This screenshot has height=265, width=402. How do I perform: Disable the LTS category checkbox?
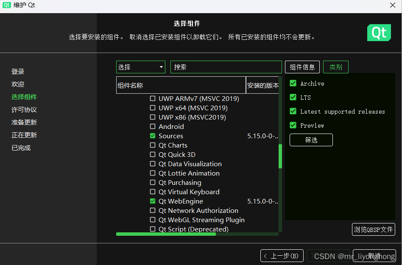[293, 97]
